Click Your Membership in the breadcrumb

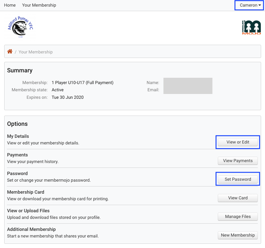[x=35, y=52]
